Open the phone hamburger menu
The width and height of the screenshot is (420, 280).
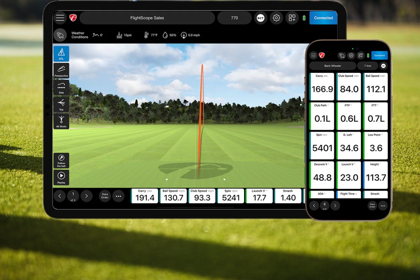point(314,55)
